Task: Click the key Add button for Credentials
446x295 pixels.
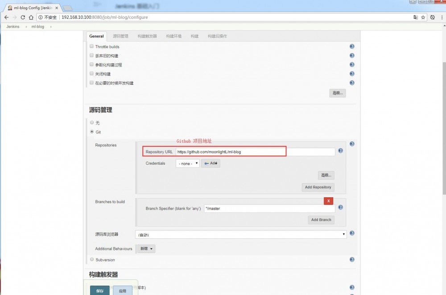Action: pyautogui.click(x=211, y=163)
